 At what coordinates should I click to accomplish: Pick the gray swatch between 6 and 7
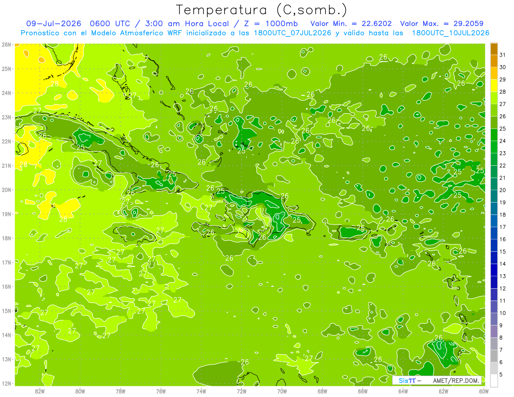494,356
